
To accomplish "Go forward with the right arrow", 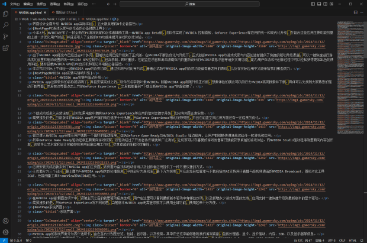I will [x=115, y=4].
